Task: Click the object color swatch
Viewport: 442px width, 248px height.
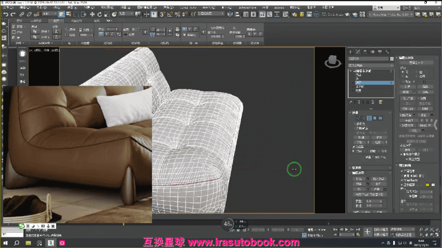Action: pyautogui.click(x=392, y=59)
